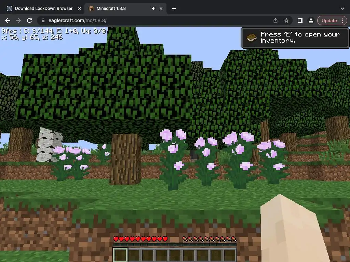Image resolution: width=350 pixels, height=262 pixels.
Task: Click the hunger drumstick bar
Action: coord(210,239)
